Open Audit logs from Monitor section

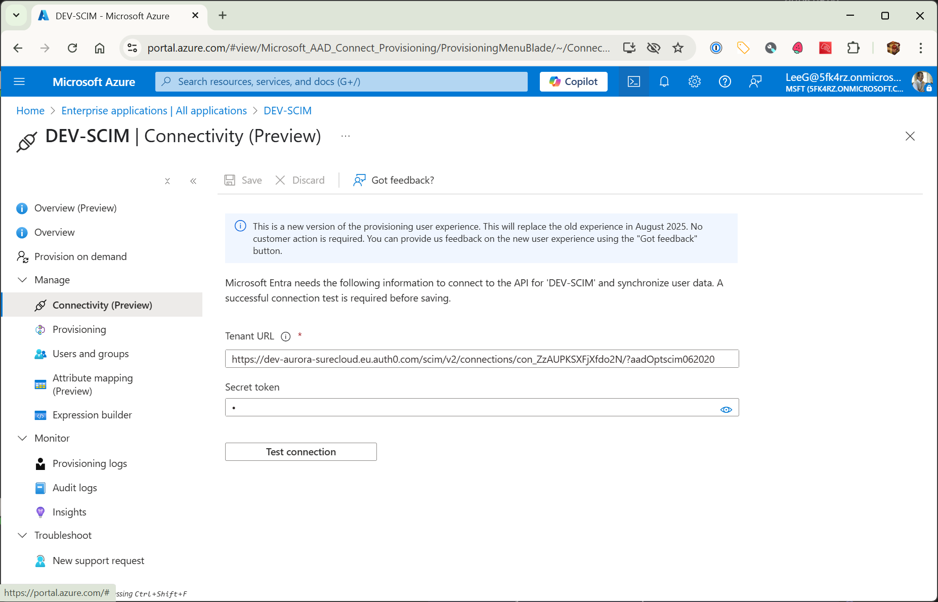tap(74, 488)
